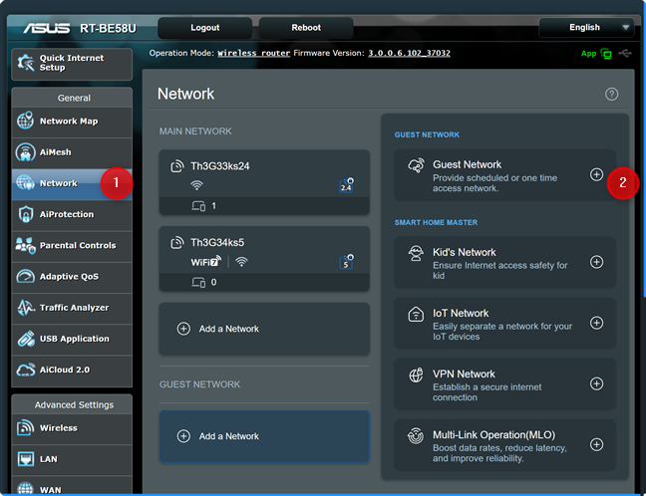Click the Logout button
Screen dimensions: 646x496
pos(204,28)
